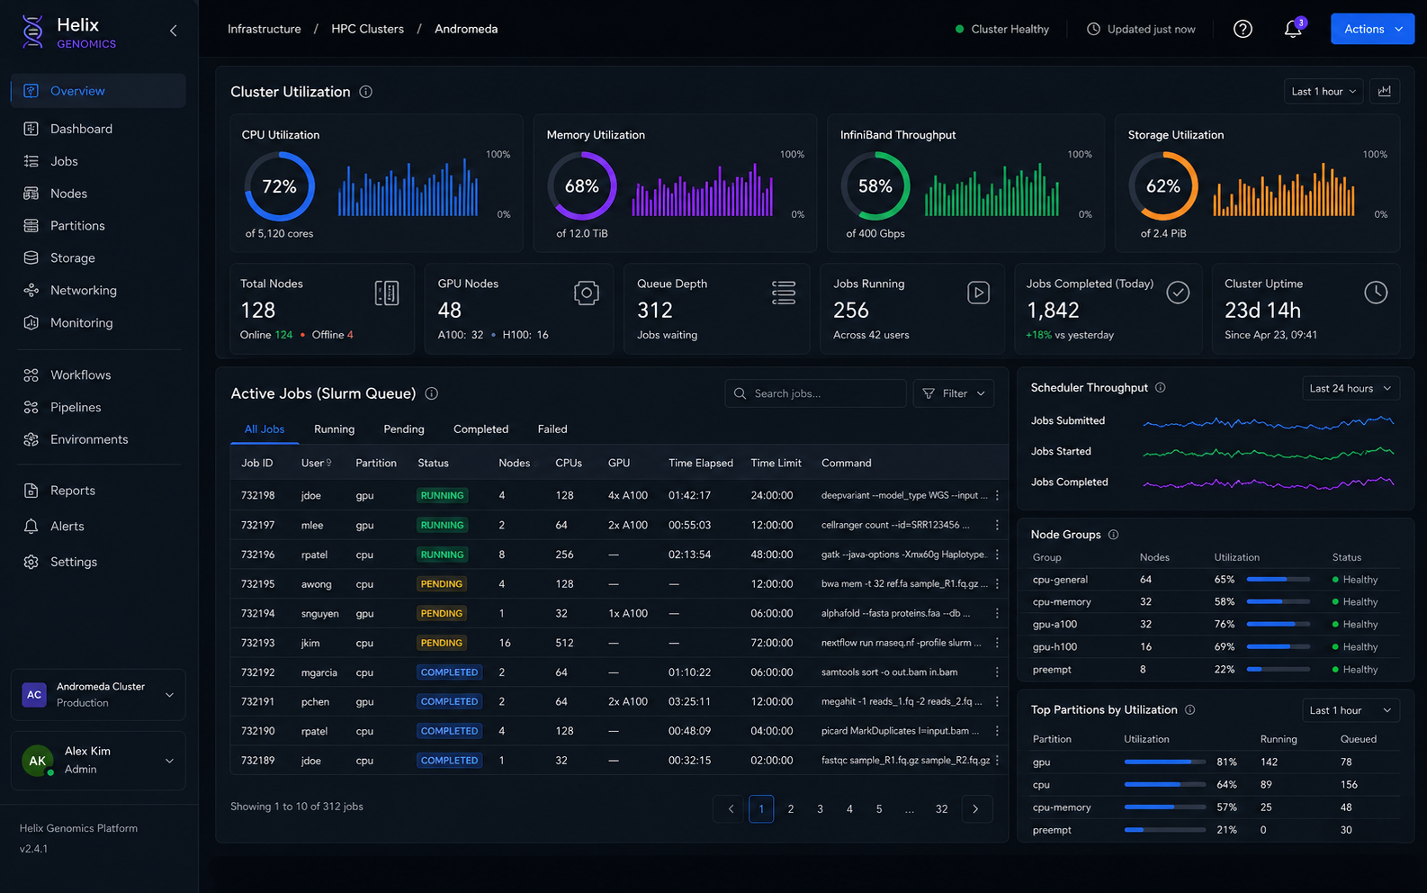Click the Node Groups info icon
The image size is (1427, 893).
tap(1113, 535)
